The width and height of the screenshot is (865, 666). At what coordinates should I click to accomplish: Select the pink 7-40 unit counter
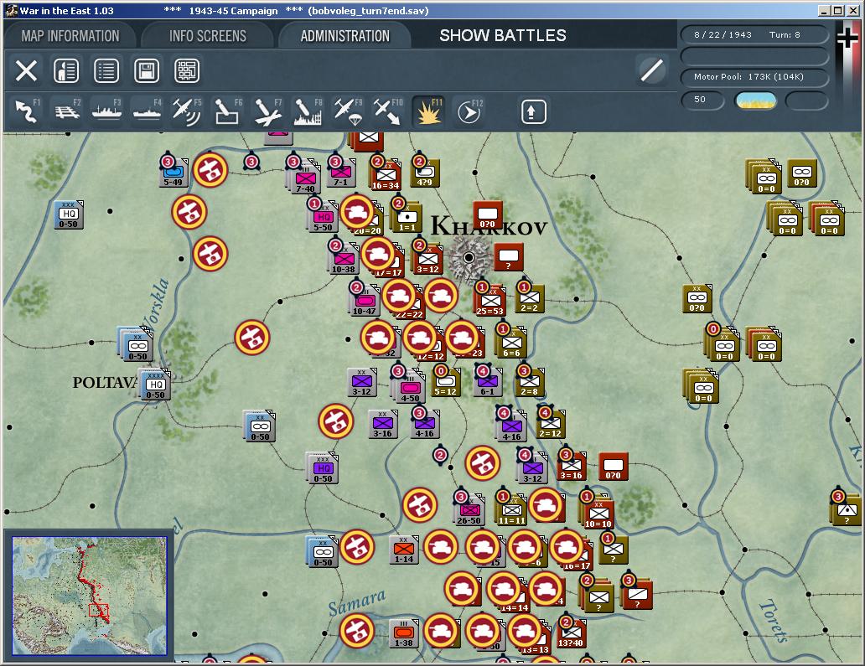pyautogui.click(x=305, y=178)
